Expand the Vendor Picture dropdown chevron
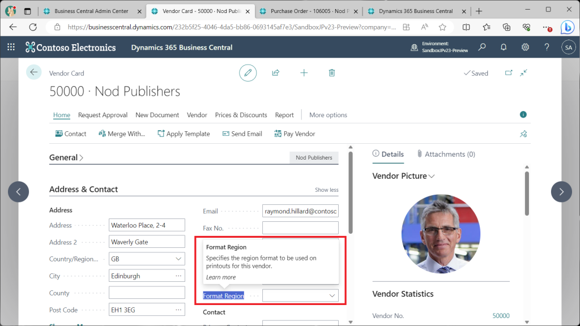Image resolution: width=580 pixels, height=326 pixels. pyautogui.click(x=431, y=177)
